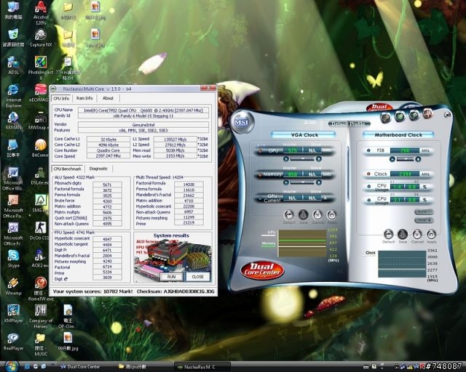The width and height of the screenshot is (466, 372).
Task: Open the AOE2 desktop icon
Action: click(x=40, y=259)
